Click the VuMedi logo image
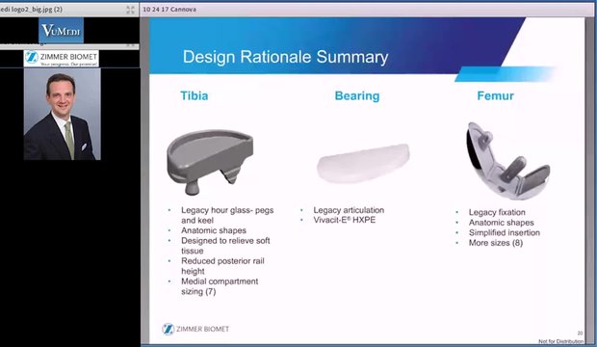Viewport: 597px width, 347px height. [61, 30]
